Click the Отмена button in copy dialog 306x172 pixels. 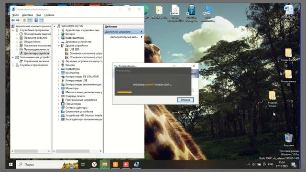pyautogui.click(x=186, y=100)
